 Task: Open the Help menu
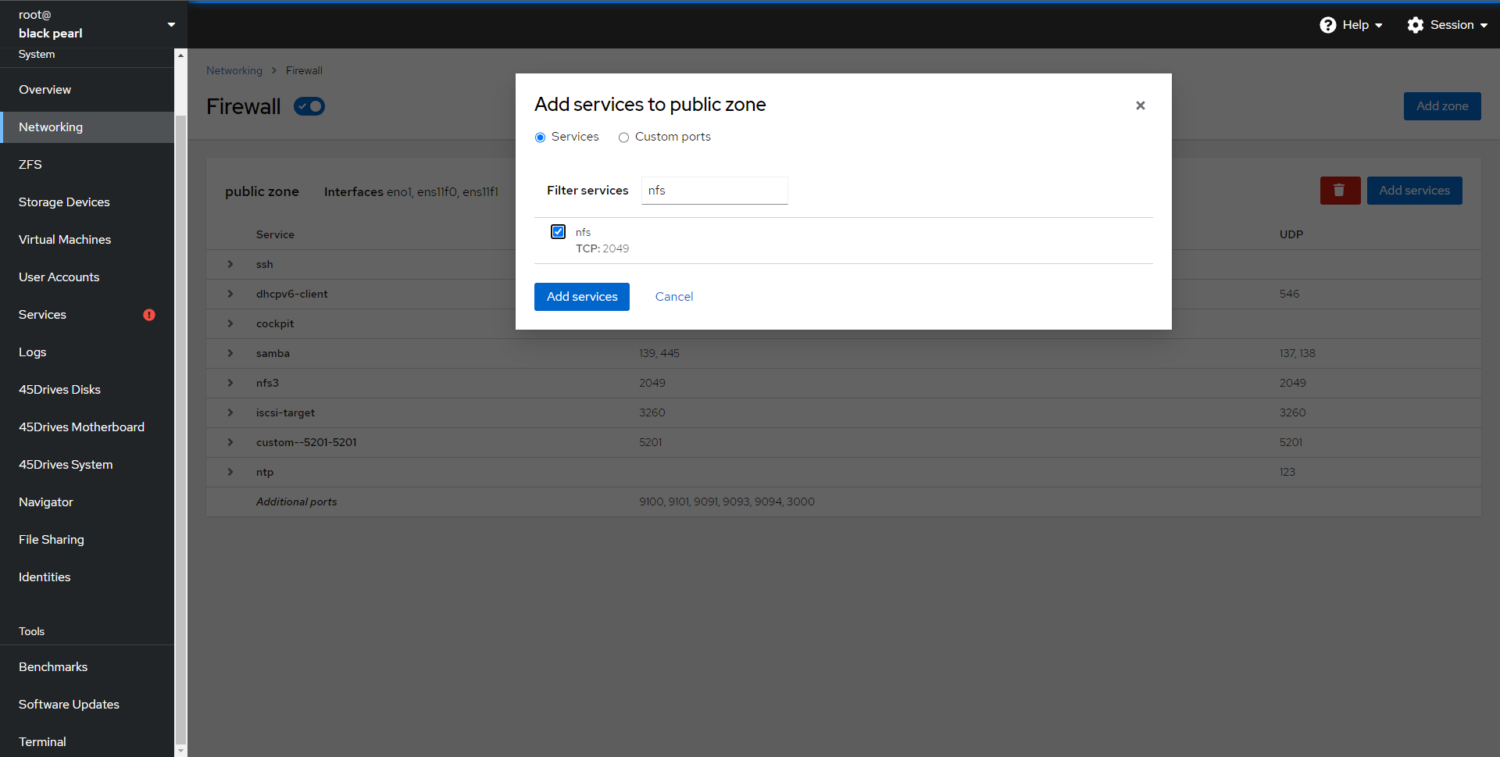pyautogui.click(x=1351, y=25)
